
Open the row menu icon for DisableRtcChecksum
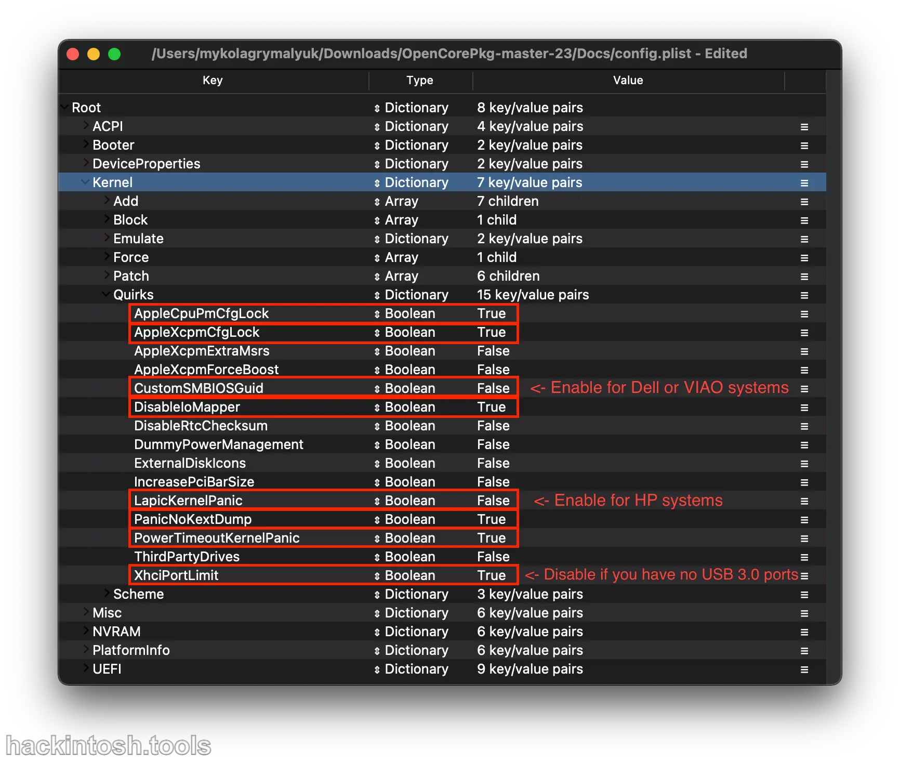click(x=804, y=426)
